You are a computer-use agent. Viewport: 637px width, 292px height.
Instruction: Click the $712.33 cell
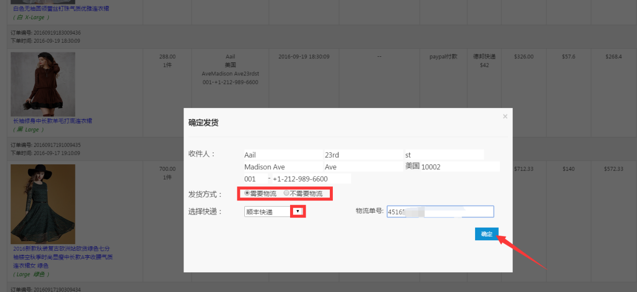pyautogui.click(x=524, y=169)
